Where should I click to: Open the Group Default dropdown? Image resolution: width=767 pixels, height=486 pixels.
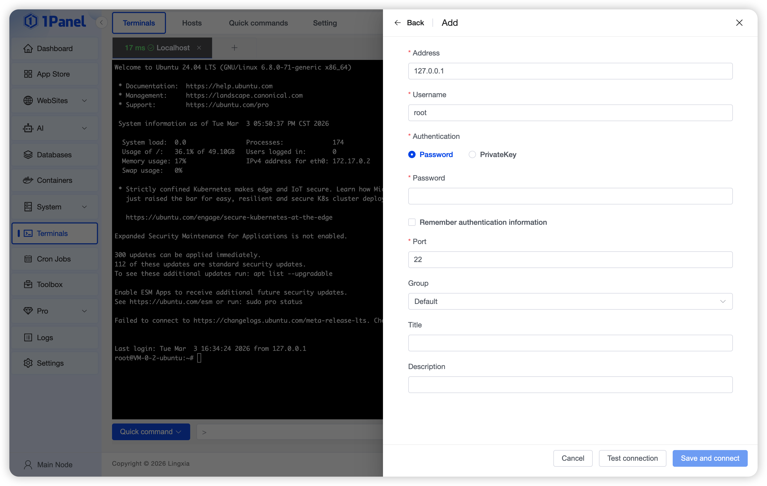tap(570, 301)
